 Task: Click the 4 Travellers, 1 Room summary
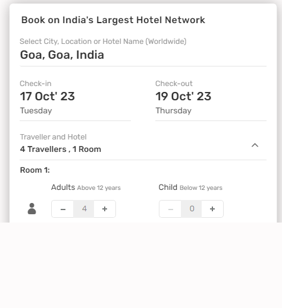pyautogui.click(x=61, y=149)
